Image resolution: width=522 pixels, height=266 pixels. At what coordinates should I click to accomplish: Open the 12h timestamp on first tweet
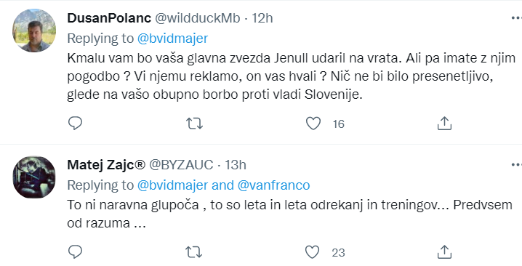(x=262, y=18)
